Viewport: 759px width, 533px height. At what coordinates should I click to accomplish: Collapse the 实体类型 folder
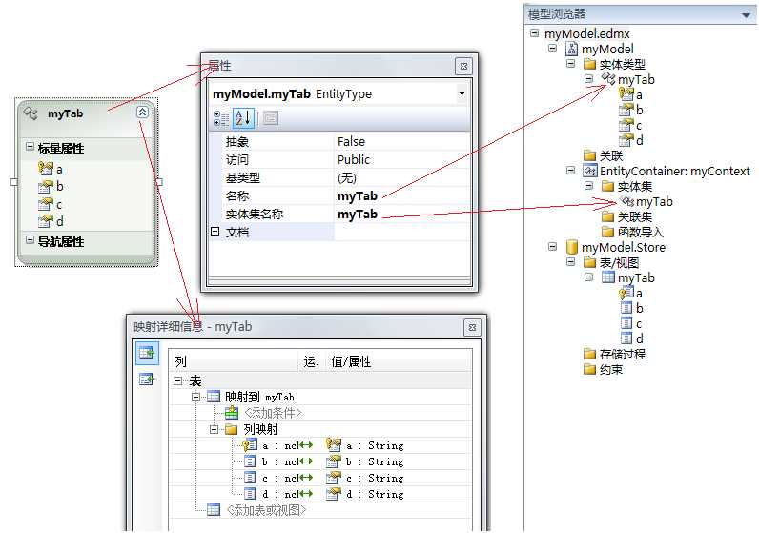[x=571, y=64]
